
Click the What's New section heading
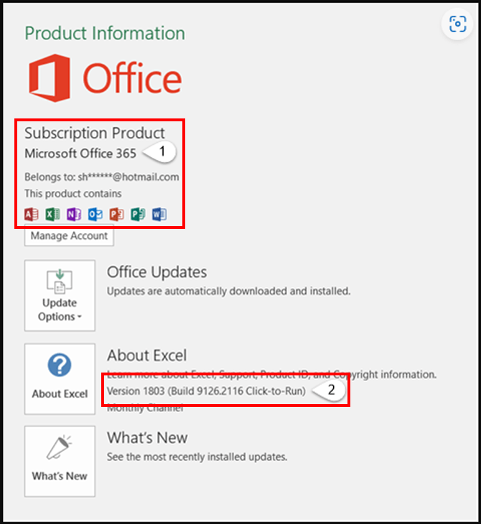coord(147,437)
